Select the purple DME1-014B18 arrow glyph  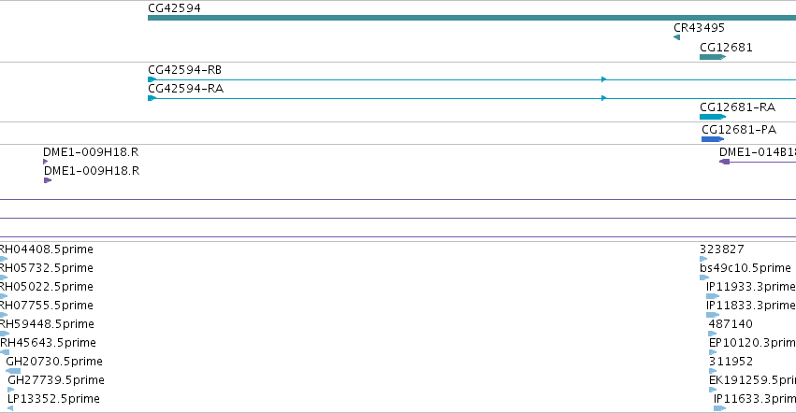pos(724,162)
